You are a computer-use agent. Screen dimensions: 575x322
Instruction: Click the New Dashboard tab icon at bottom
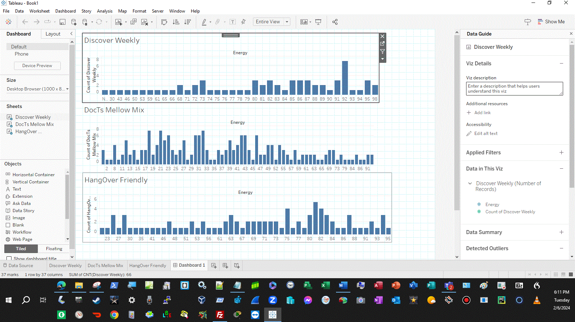[225, 266]
